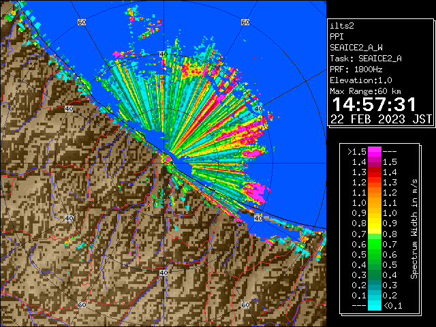Click the '<0.1' legend label

392,306
